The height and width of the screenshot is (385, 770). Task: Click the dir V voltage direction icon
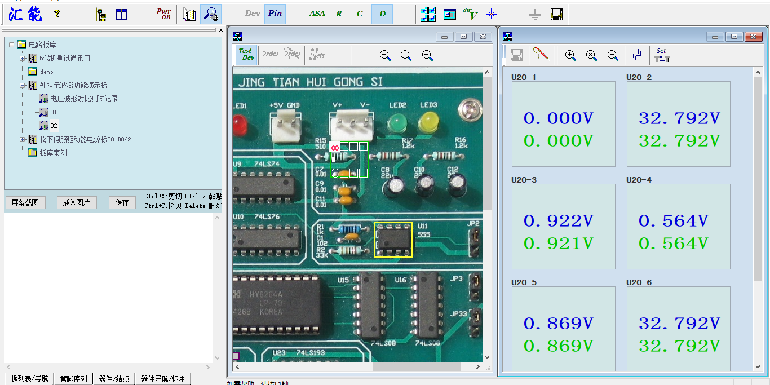470,14
